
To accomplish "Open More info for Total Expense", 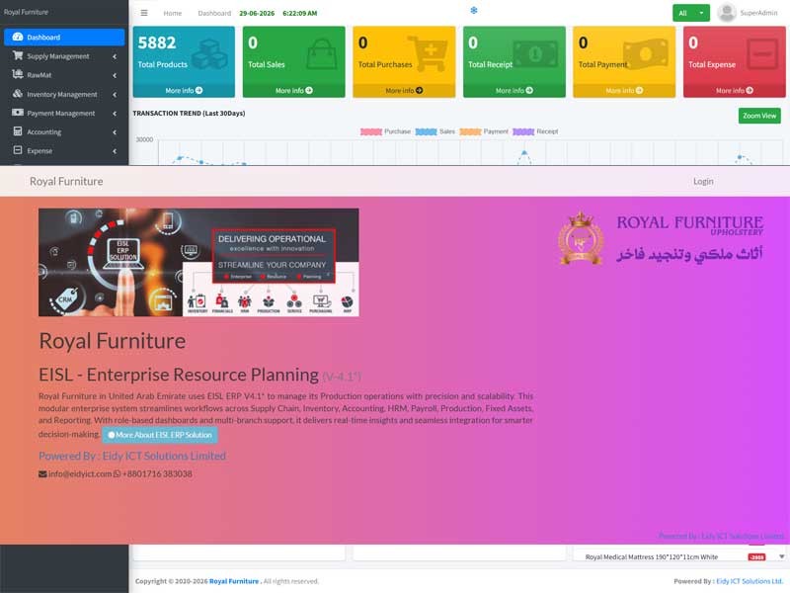I will pos(735,91).
